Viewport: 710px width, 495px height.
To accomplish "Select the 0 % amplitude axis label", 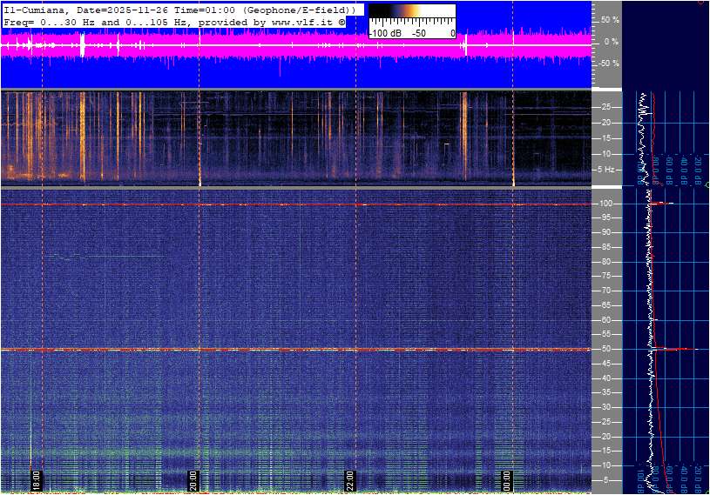I will pyautogui.click(x=611, y=41).
